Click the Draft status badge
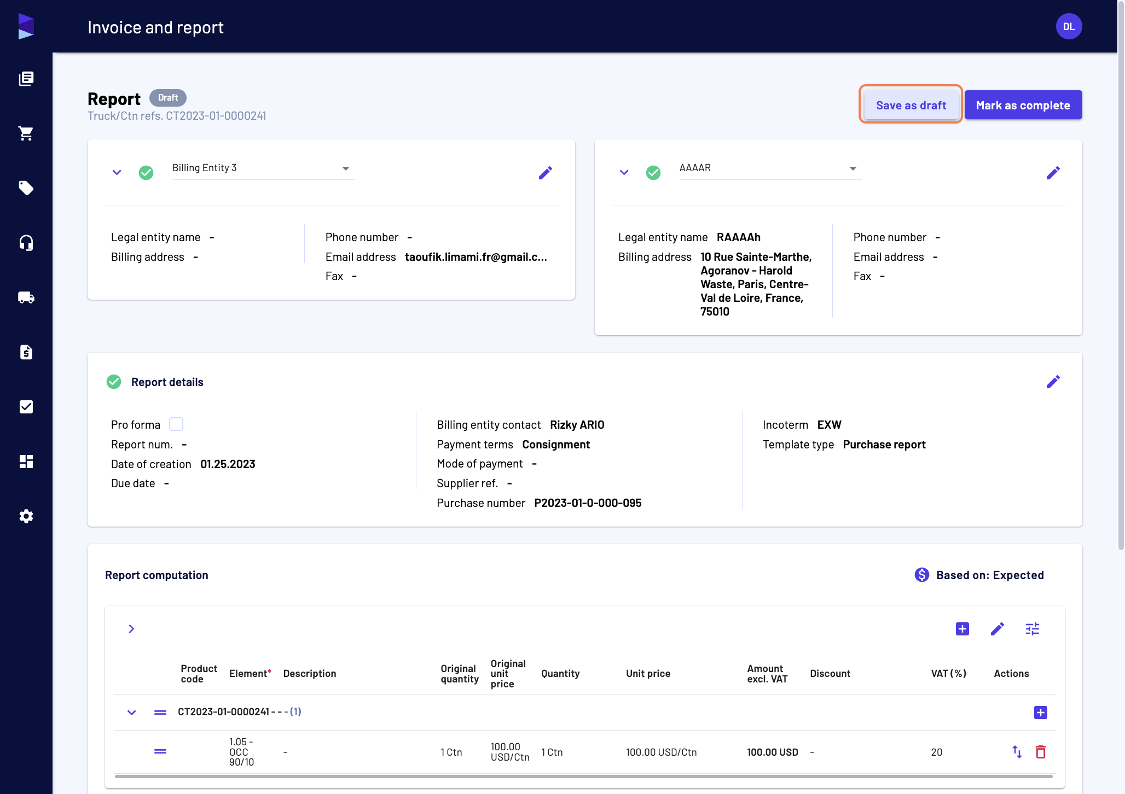1125x794 pixels. pyautogui.click(x=168, y=97)
